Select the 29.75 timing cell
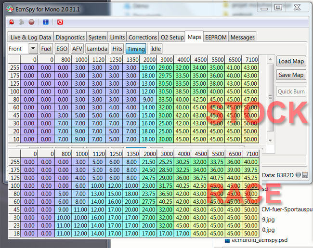 tap(165, 76)
